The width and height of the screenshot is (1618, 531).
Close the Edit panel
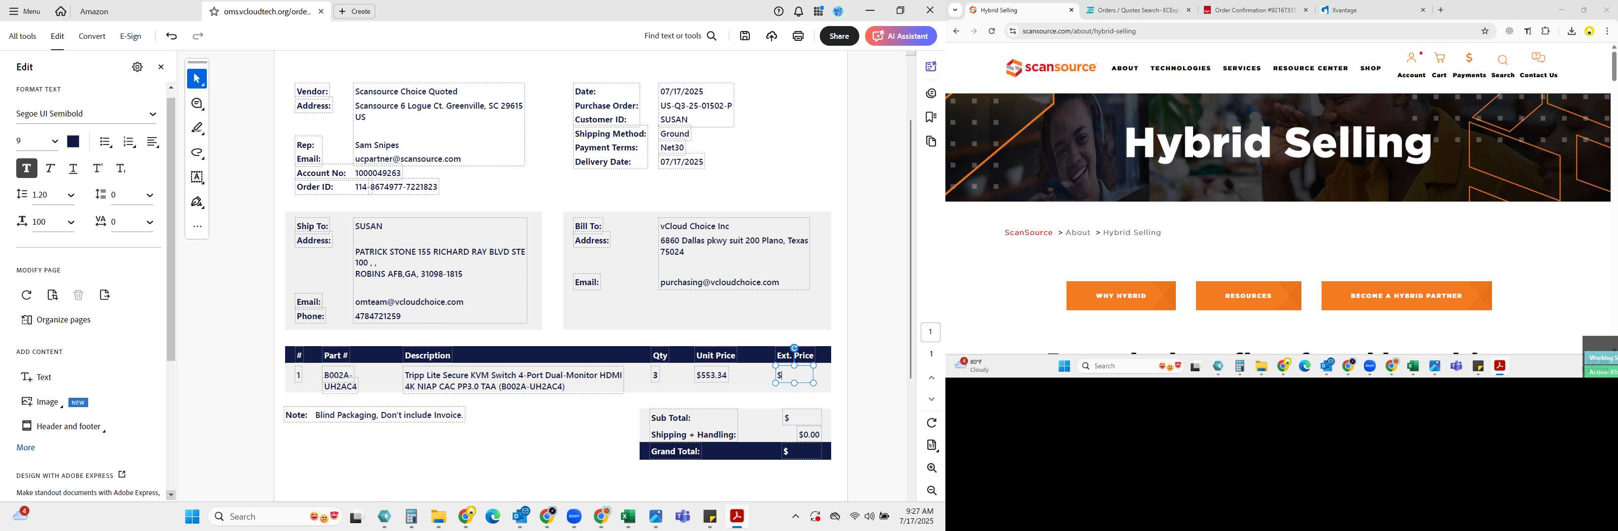pyautogui.click(x=161, y=67)
